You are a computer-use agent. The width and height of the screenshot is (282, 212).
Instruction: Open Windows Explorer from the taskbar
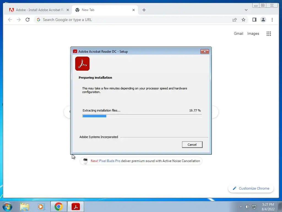pyautogui.click(x=25, y=206)
